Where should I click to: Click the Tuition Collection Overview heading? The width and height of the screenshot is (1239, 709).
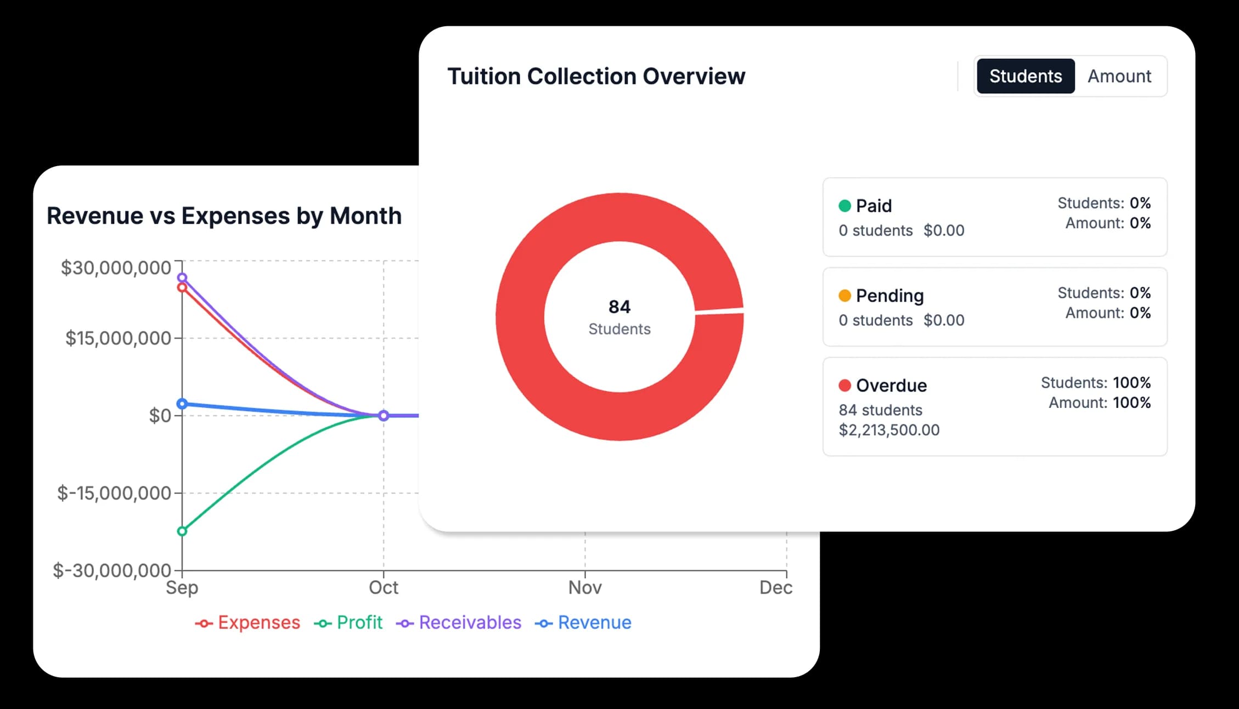tap(596, 76)
